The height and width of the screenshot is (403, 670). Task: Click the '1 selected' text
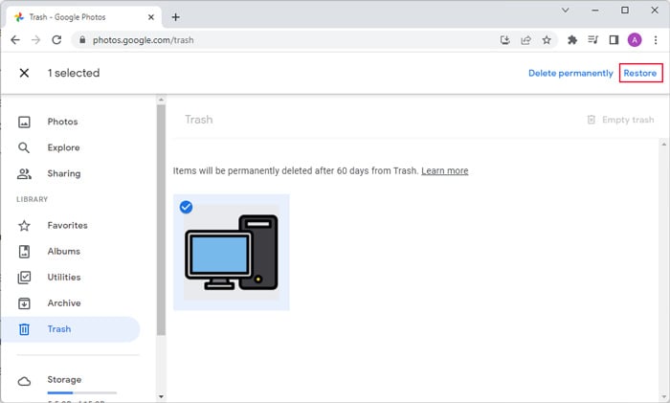[x=74, y=73]
